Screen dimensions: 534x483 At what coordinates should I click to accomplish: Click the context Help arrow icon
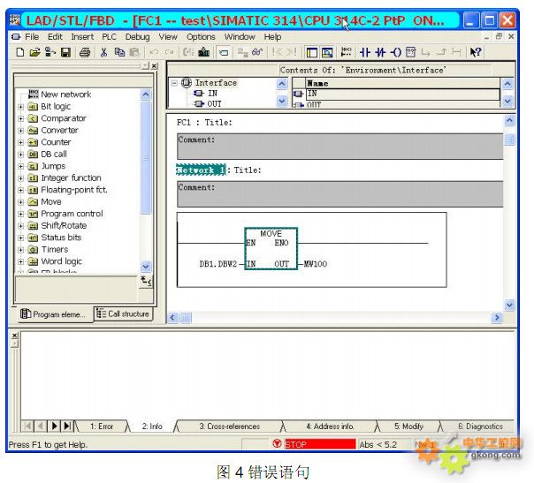coord(476,52)
